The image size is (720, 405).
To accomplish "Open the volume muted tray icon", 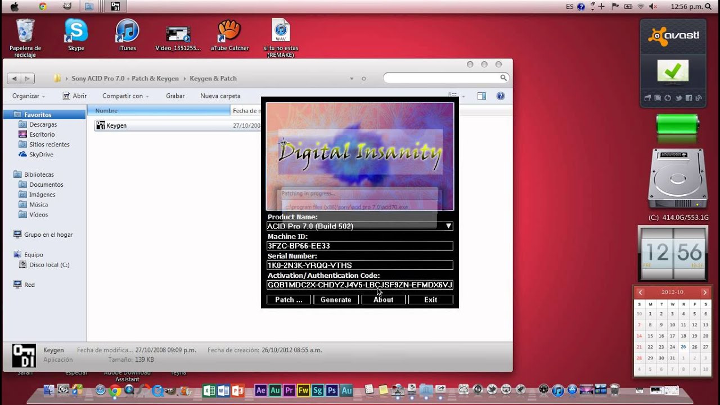I will [653, 7].
